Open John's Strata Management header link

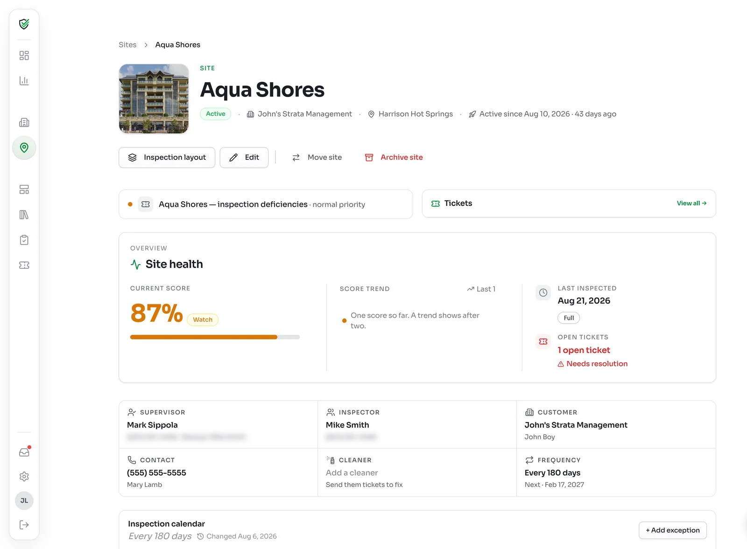tap(299, 114)
